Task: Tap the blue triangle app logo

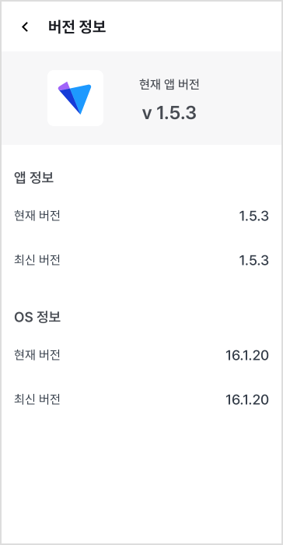Action: [75, 97]
